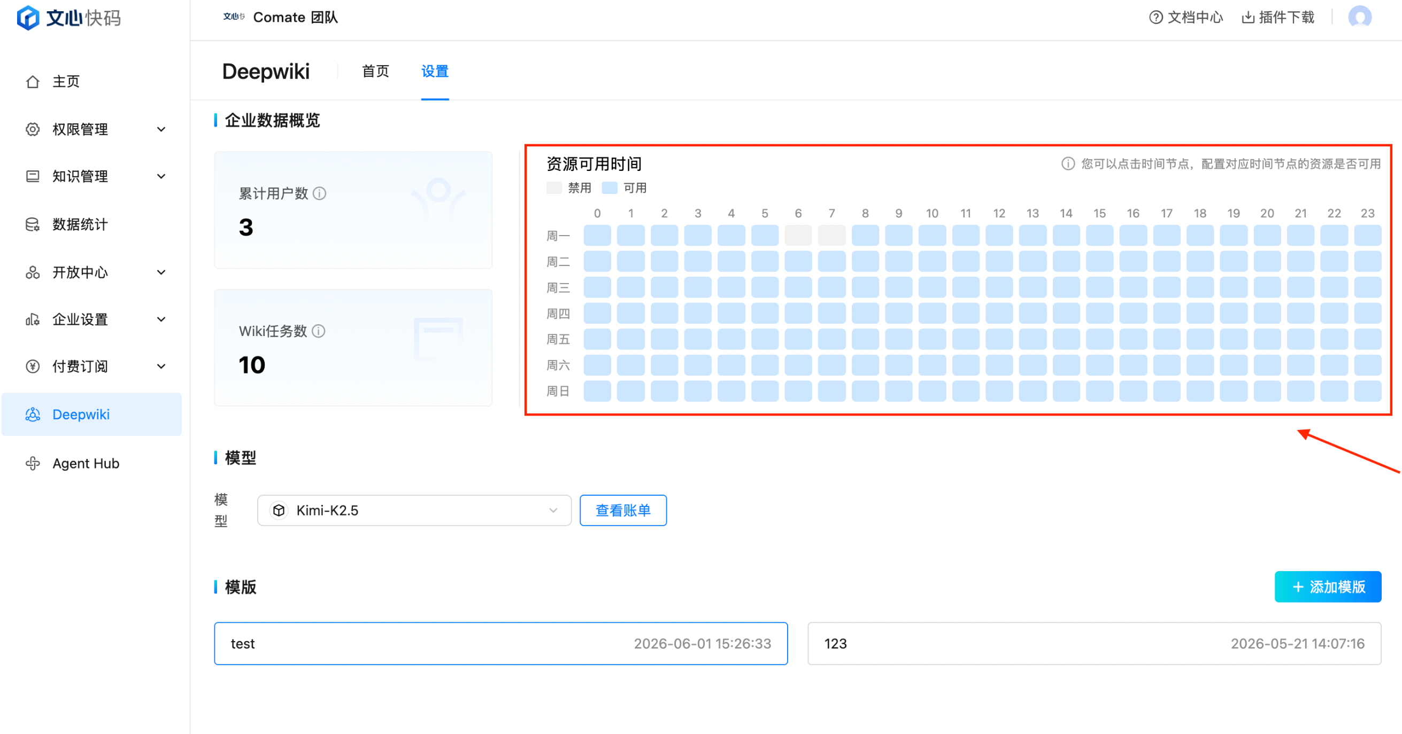Expand the 知识管理 submenu chevron

[161, 176]
